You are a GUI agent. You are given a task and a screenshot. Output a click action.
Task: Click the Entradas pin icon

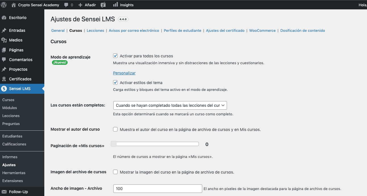[4, 30]
